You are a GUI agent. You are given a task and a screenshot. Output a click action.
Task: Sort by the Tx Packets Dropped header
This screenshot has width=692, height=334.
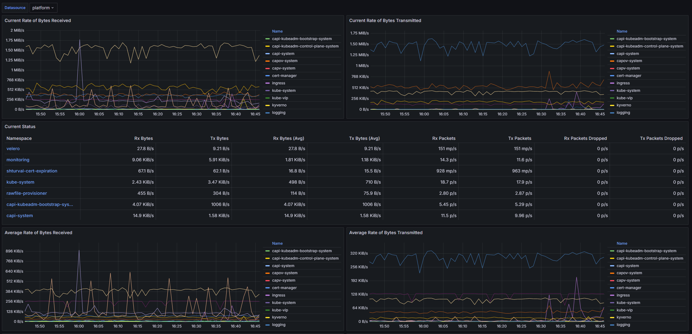(661, 138)
